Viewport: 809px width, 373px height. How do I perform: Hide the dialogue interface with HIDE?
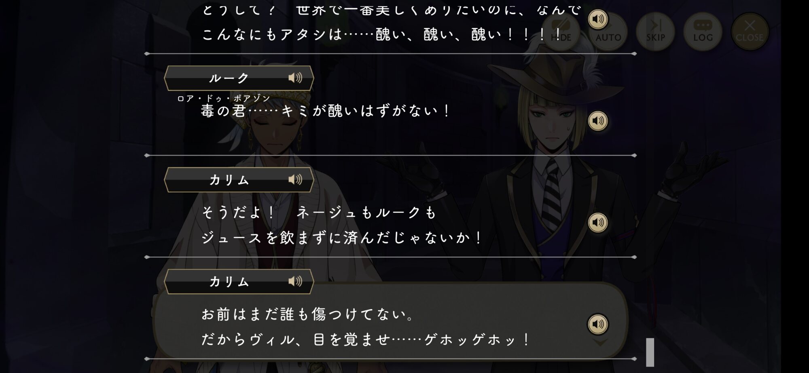pos(561,32)
